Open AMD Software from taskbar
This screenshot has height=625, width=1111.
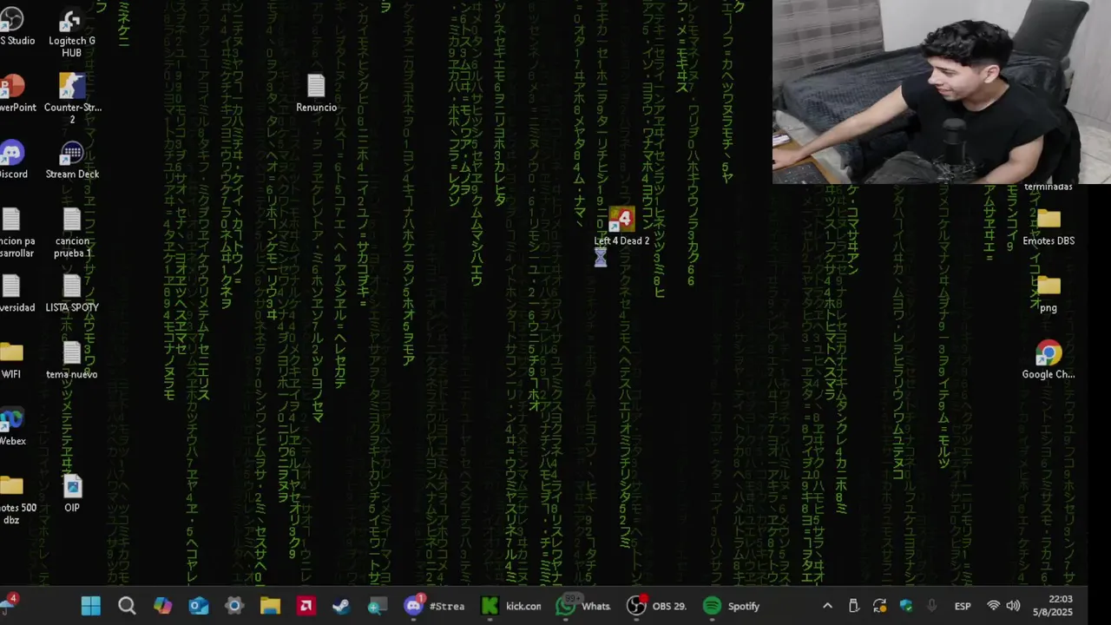click(x=306, y=606)
